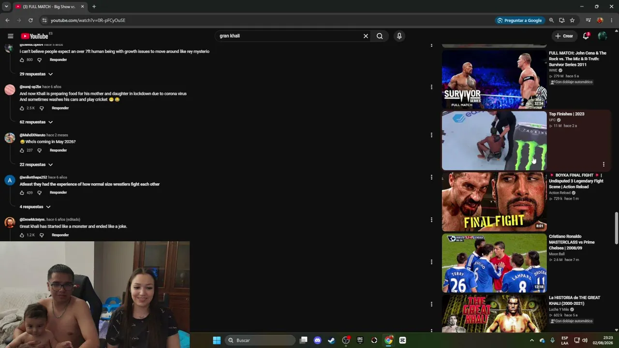Reply to the 'normal size wrestlers' comment
619x348 pixels.
point(58,193)
